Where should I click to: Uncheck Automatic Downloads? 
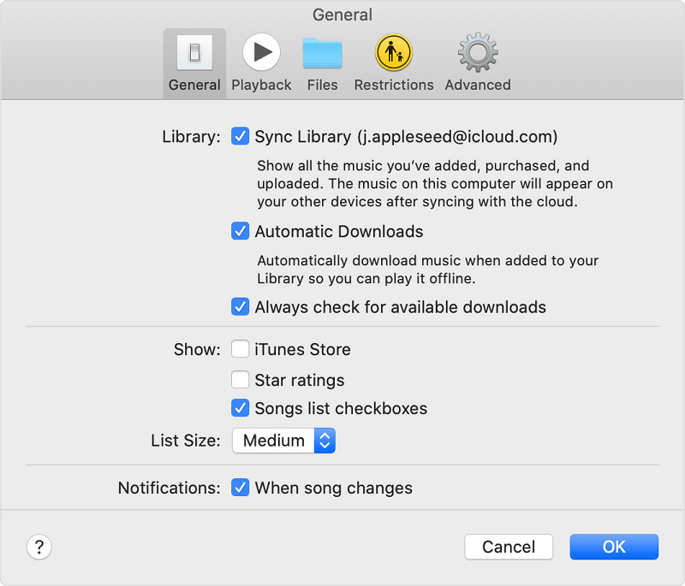coord(240,231)
